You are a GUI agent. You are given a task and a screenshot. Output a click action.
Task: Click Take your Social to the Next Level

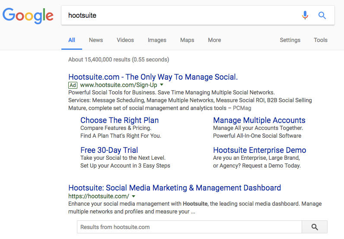(x=123, y=158)
